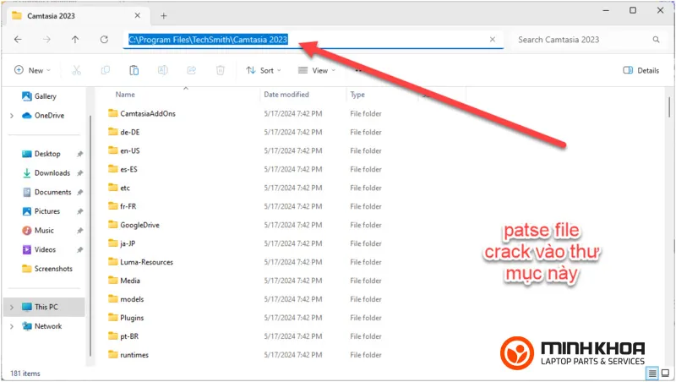Click the Back navigation arrow
Screen dimensions: 676x382
tap(19, 40)
